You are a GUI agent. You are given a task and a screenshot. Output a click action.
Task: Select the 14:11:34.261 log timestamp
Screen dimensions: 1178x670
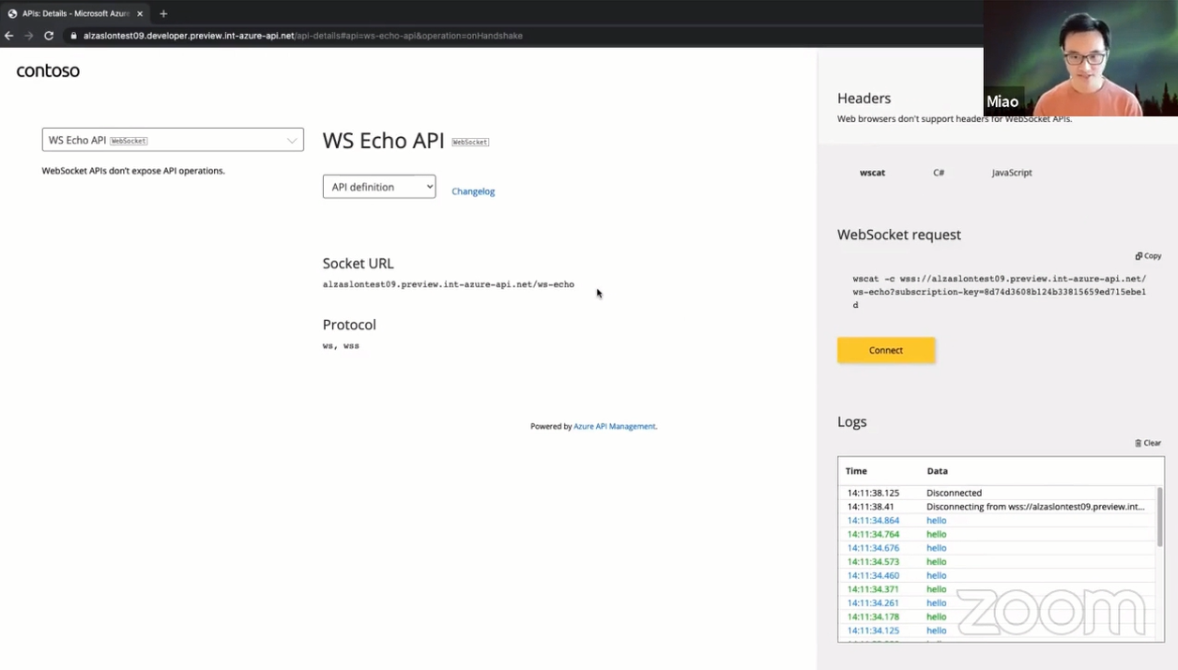coord(873,603)
